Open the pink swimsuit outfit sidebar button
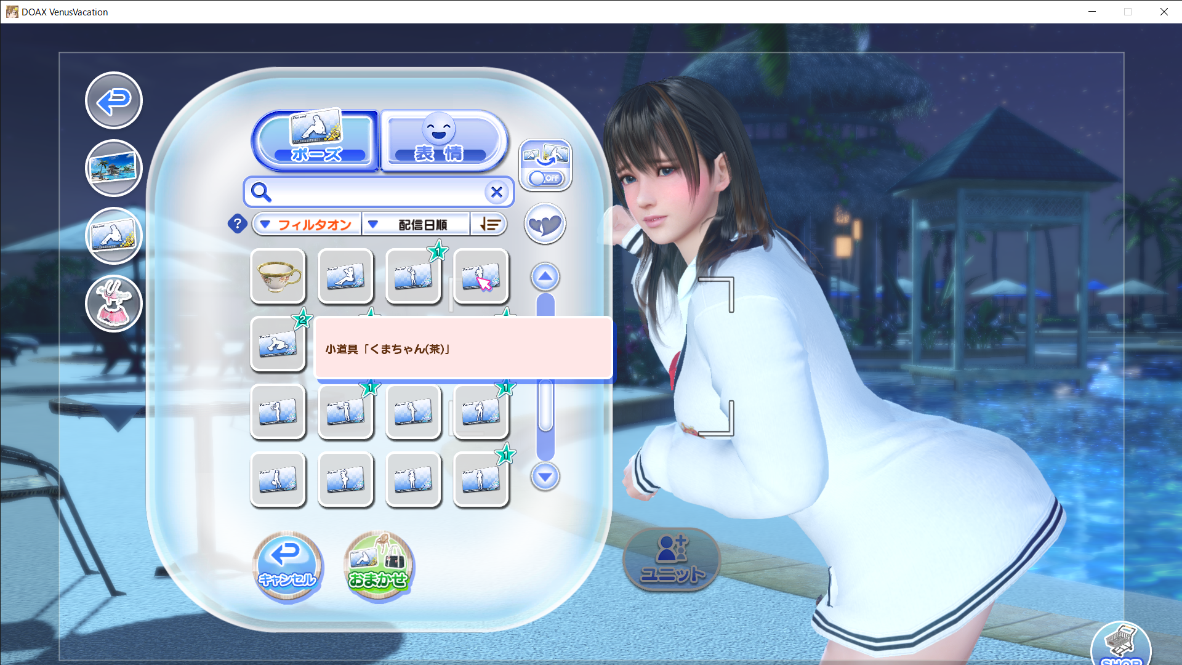This screenshot has height=665, width=1182. tap(114, 304)
